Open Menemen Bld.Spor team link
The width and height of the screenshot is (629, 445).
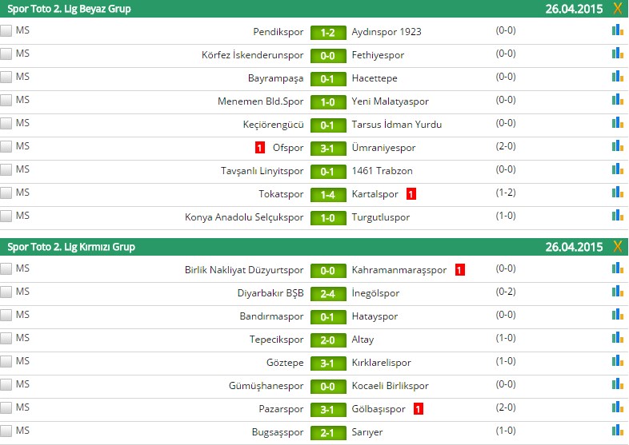[261, 101]
